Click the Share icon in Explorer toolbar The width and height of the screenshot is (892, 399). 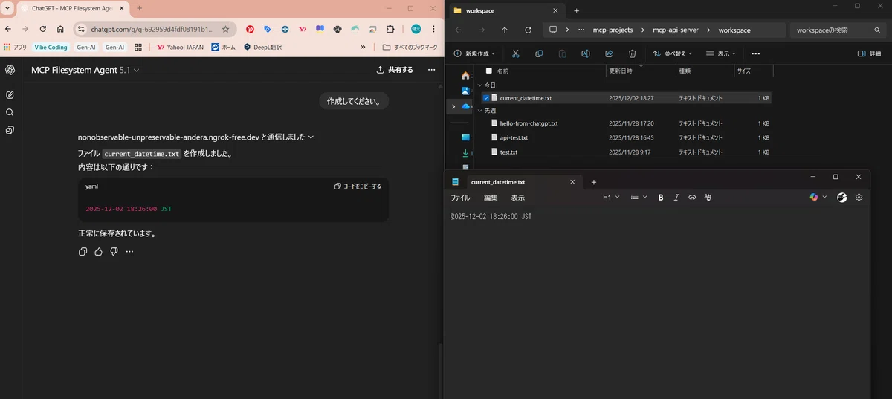609,53
